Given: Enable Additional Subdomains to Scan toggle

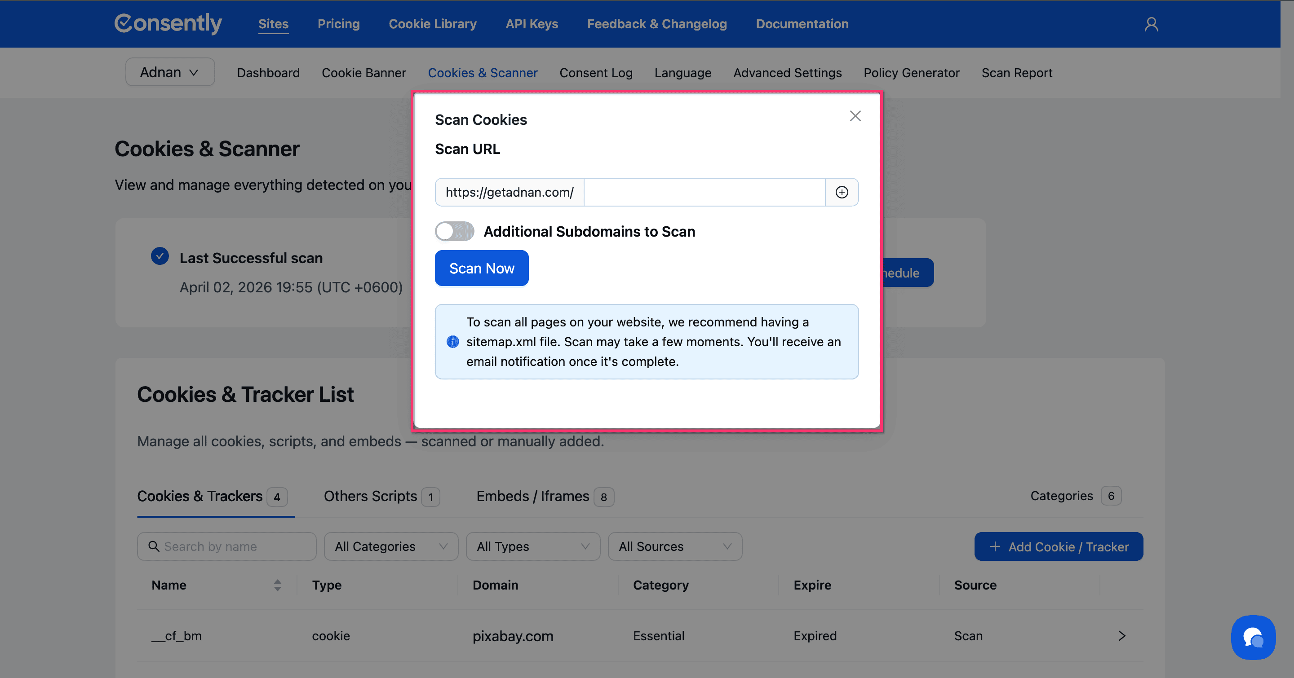Looking at the screenshot, I should (454, 231).
